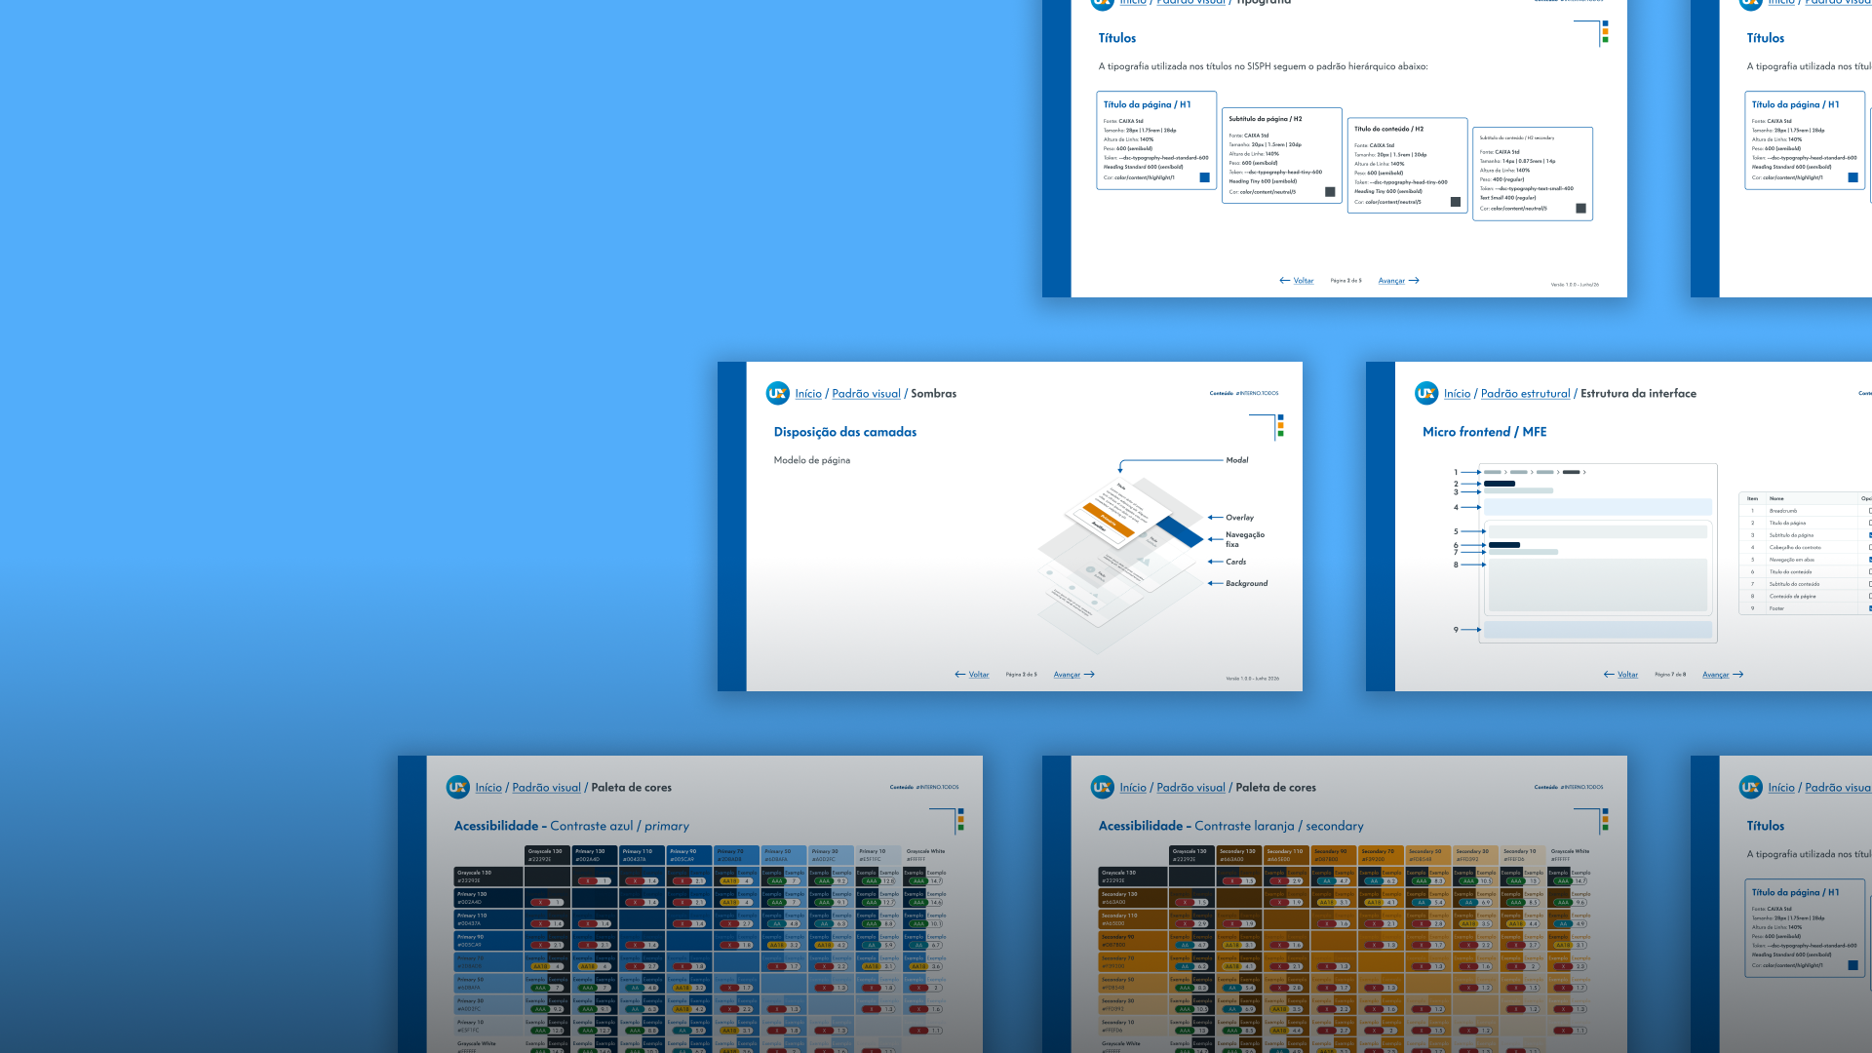Screen dimensions: 1872x1053
Task: Click Avançar on the Estrutura da interface slide
Action: point(1715,675)
